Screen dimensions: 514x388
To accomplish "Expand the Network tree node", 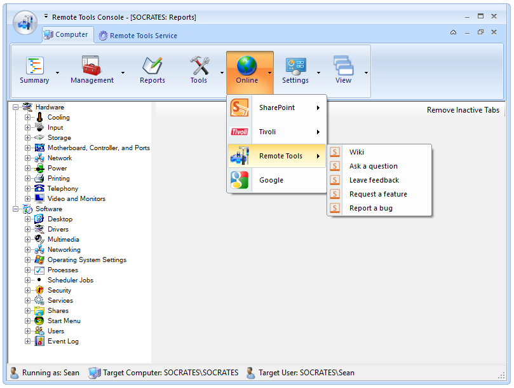I will click(x=27, y=158).
